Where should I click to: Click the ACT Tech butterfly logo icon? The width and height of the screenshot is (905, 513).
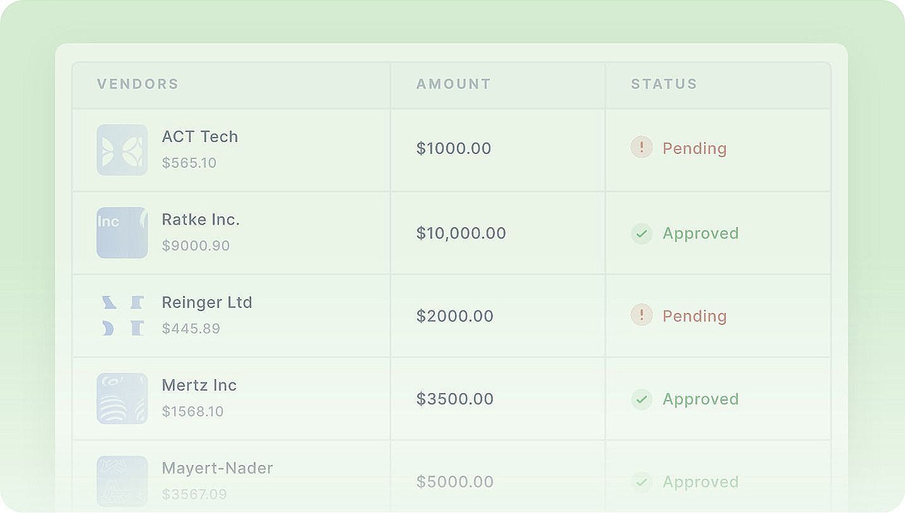pyautogui.click(x=122, y=150)
